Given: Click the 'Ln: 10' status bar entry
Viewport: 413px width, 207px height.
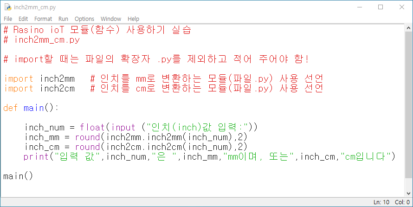Looking at the screenshot, I should [381, 202].
